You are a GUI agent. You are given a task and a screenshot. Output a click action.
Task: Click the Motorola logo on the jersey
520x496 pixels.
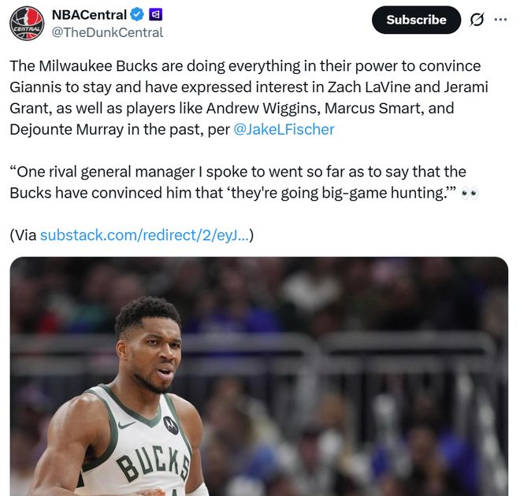tap(171, 424)
